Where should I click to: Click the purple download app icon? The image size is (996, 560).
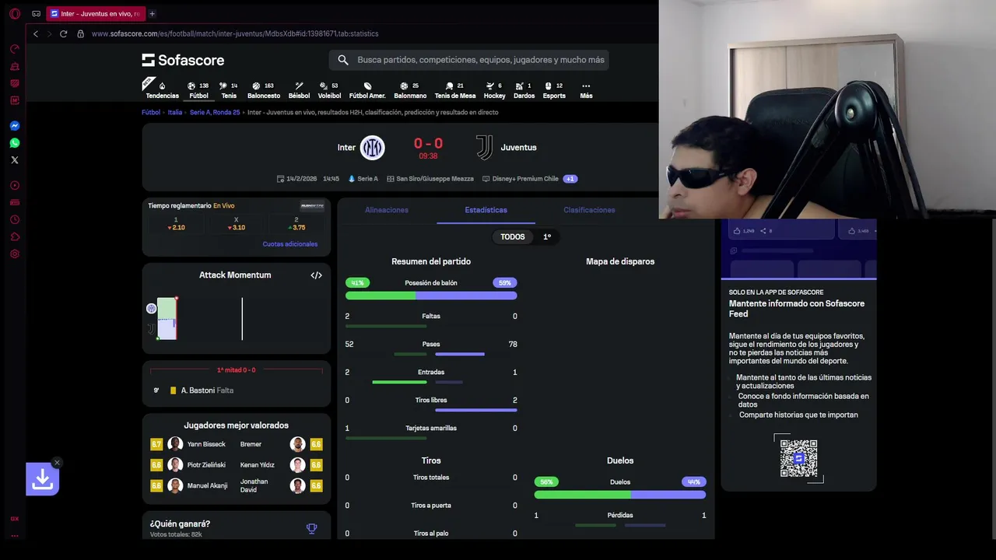point(42,479)
